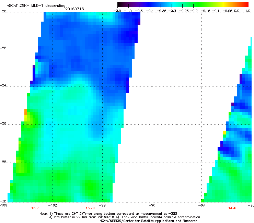Viewport: 254px width, 223px height.
Task: Click the -0.3 color scale label
Action: coord(172,11)
